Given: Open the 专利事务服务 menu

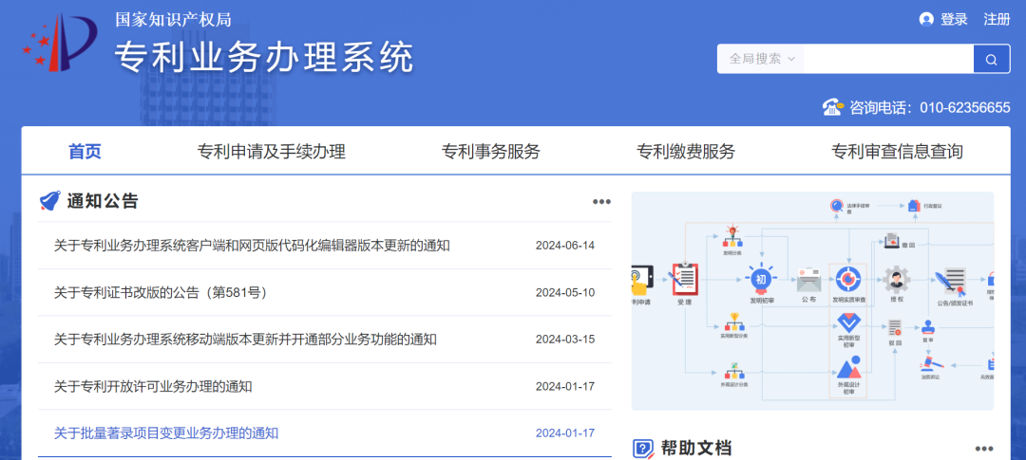Looking at the screenshot, I should (x=491, y=152).
